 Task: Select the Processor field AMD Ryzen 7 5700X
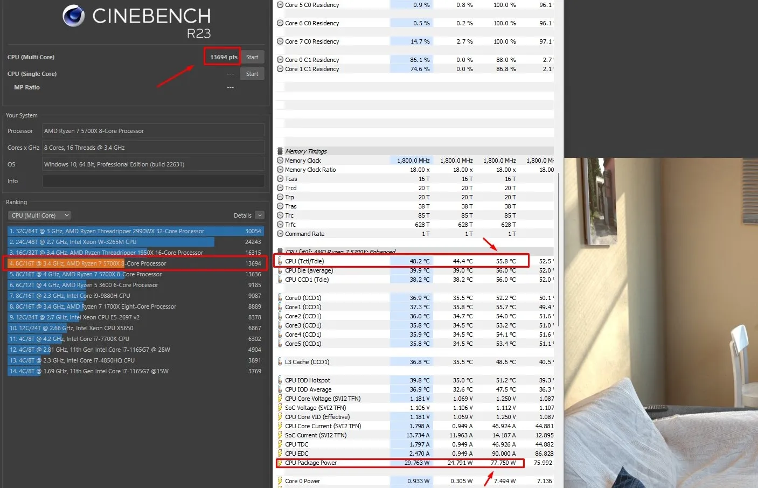154,131
